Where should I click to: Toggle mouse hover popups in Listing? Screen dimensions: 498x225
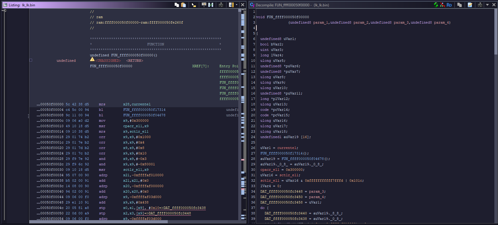[194, 5]
